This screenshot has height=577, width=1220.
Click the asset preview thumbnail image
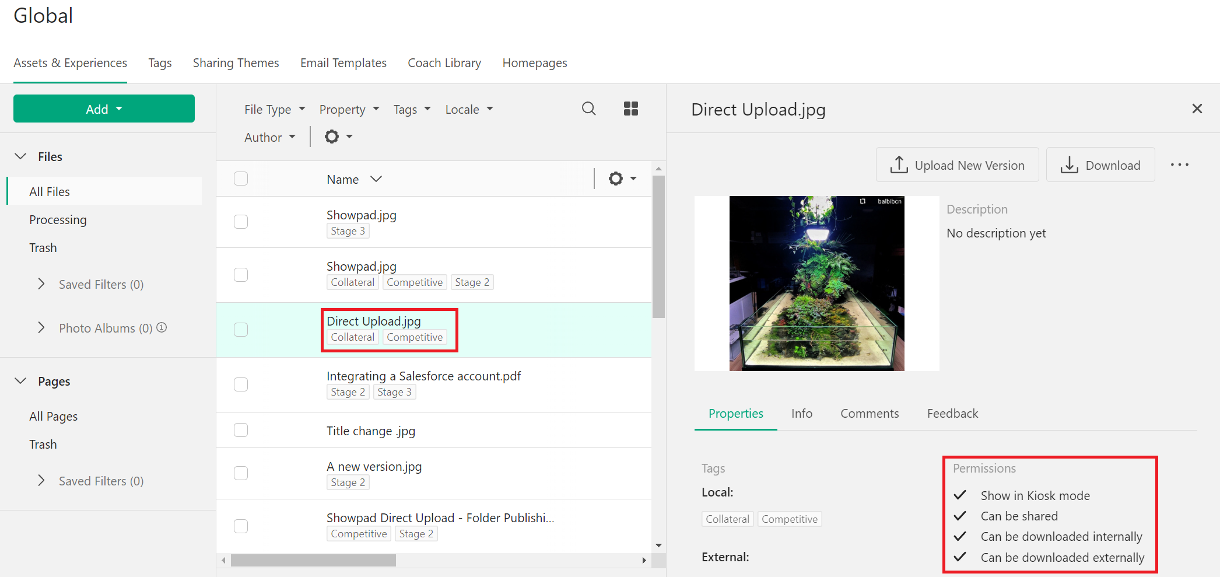point(816,284)
